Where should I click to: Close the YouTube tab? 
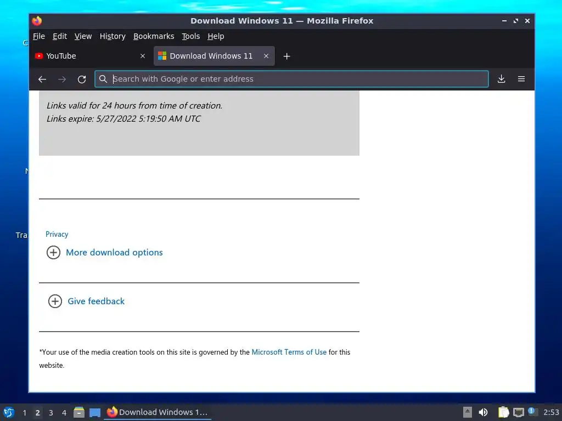click(143, 56)
